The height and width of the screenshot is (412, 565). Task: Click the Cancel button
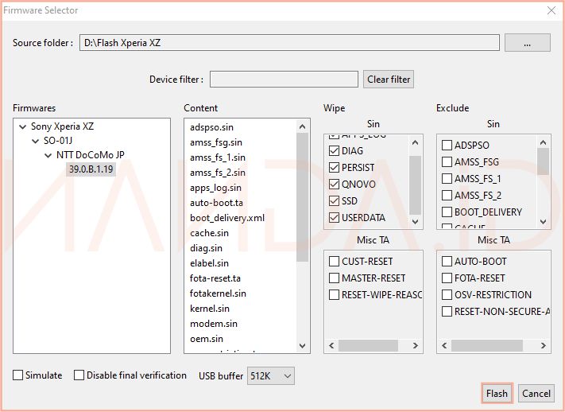pyautogui.click(x=536, y=394)
